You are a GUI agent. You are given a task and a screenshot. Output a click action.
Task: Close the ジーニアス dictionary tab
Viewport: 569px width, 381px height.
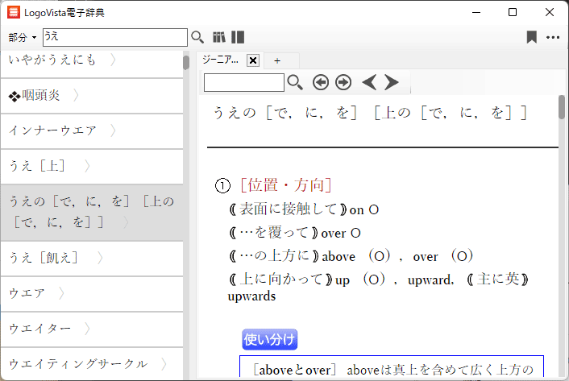point(252,60)
